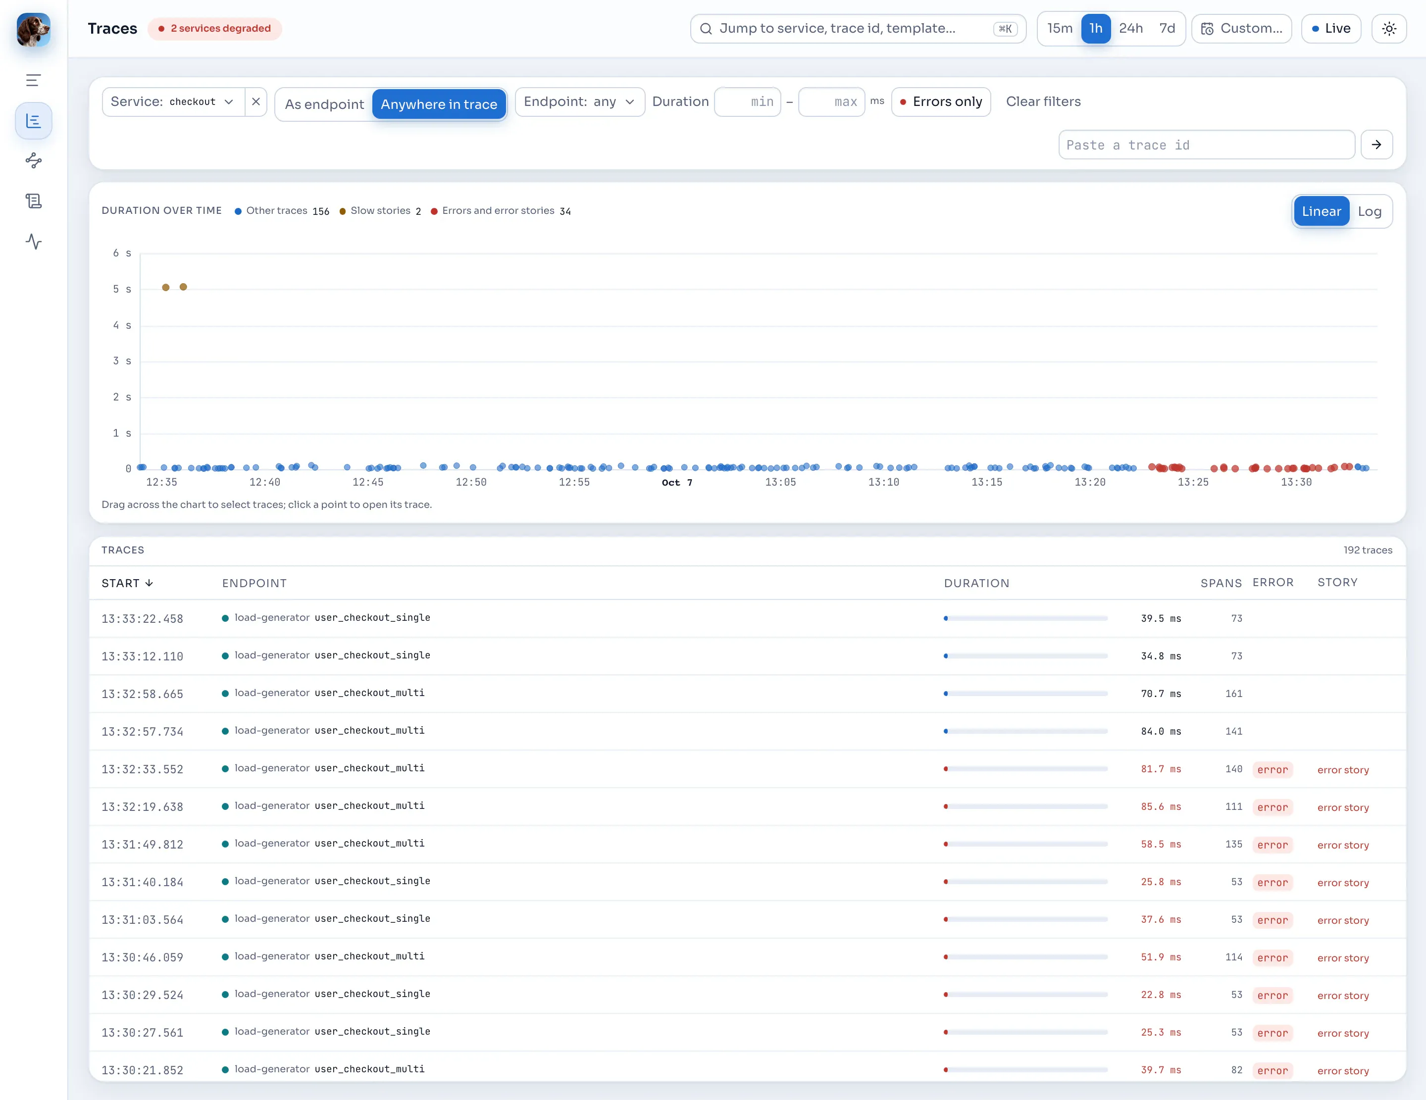Toggle the theme sun icon
The height and width of the screenshot is (1100, 1426).
(1389, 29)
